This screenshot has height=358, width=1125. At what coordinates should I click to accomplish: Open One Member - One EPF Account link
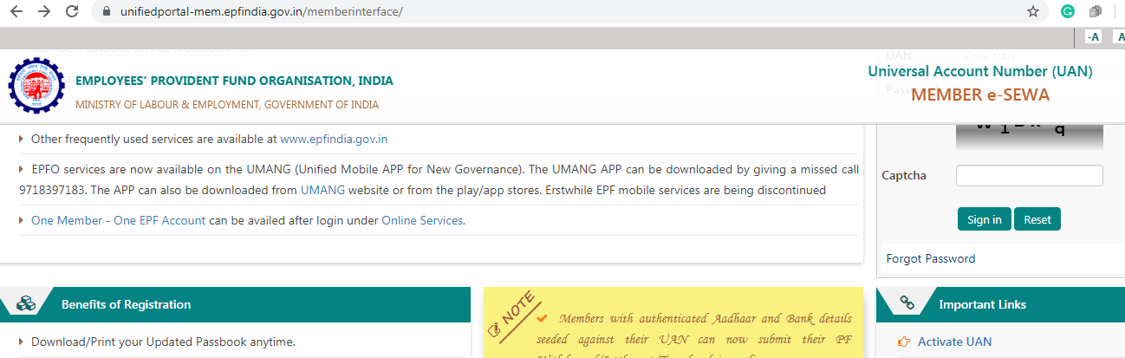point(119,220)
